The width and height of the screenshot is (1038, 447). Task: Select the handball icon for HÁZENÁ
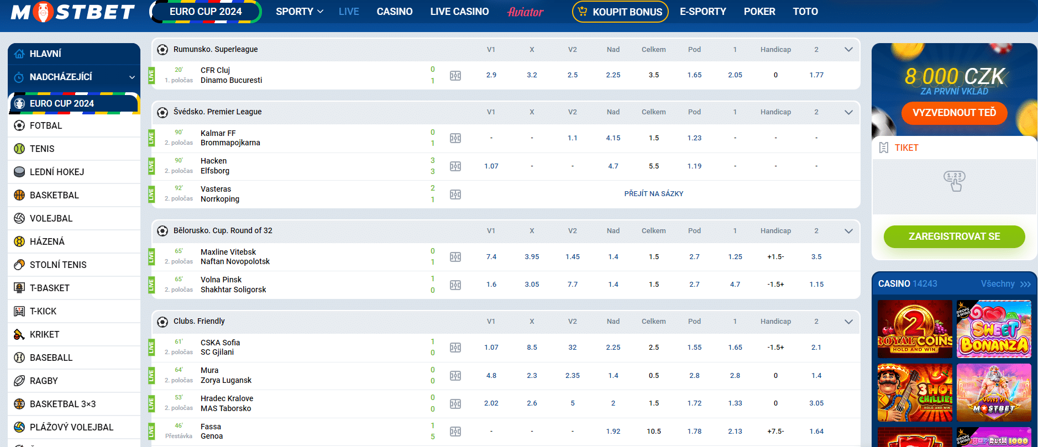19,241
